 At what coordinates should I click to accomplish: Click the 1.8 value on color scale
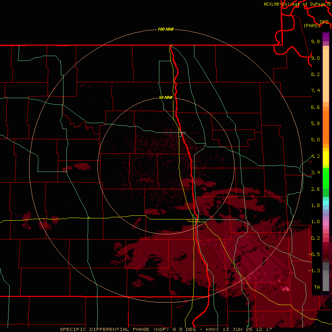click(315, 205)
